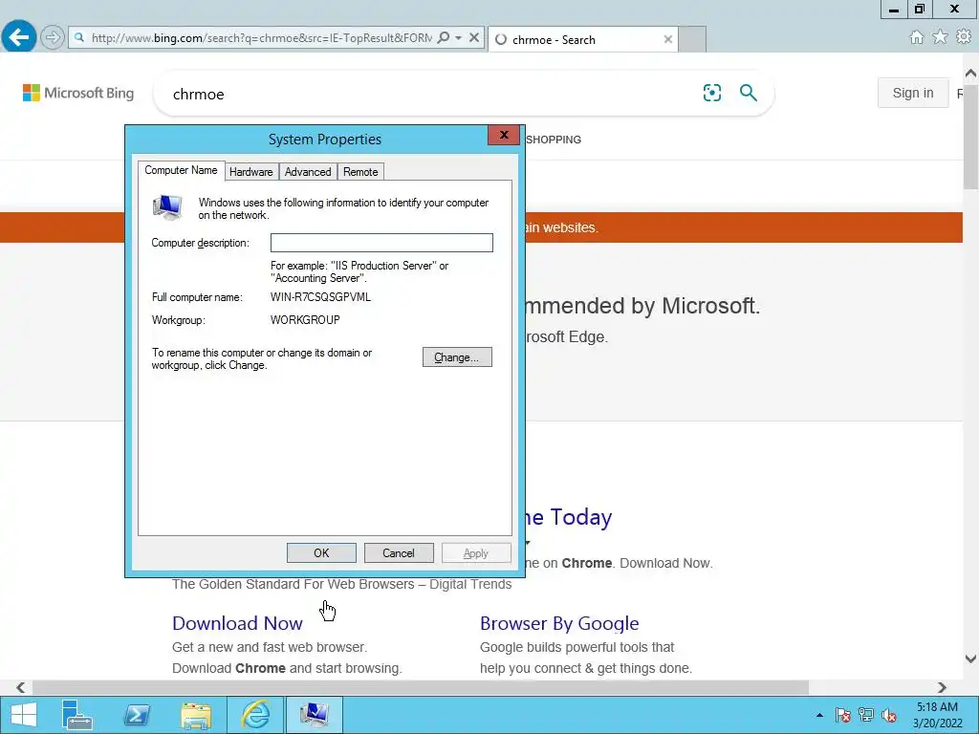
Task: Click the Microsoft Bing logo
Action: coord(78,93)
